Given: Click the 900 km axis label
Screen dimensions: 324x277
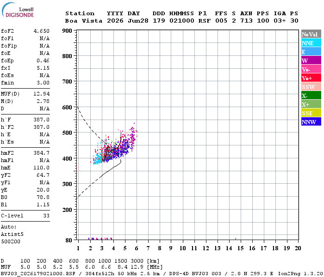Looking at the screenshot, I should coord(67,31).
